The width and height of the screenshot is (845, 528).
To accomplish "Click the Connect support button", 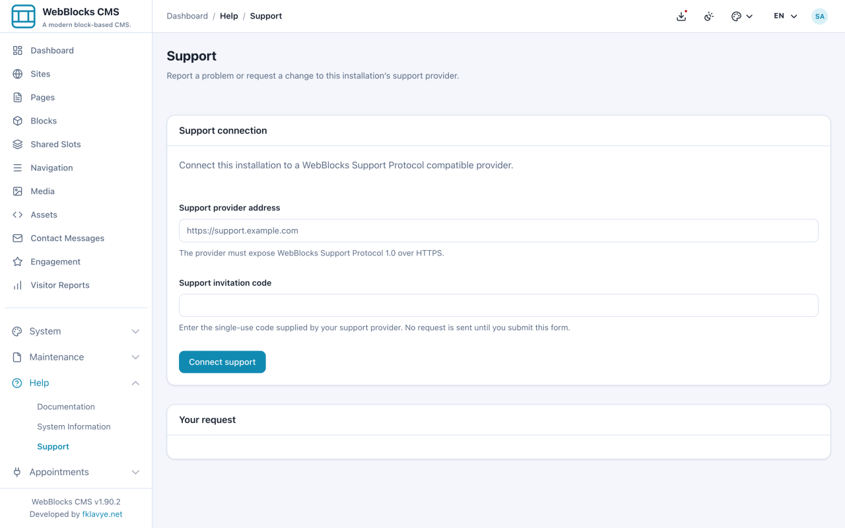I will tap(222, 362).
